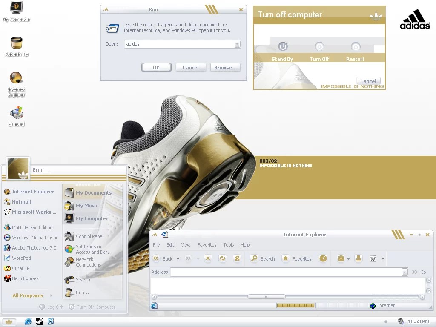Open the Favorites menu in Internet Explorer

click(x=207, y=245)
